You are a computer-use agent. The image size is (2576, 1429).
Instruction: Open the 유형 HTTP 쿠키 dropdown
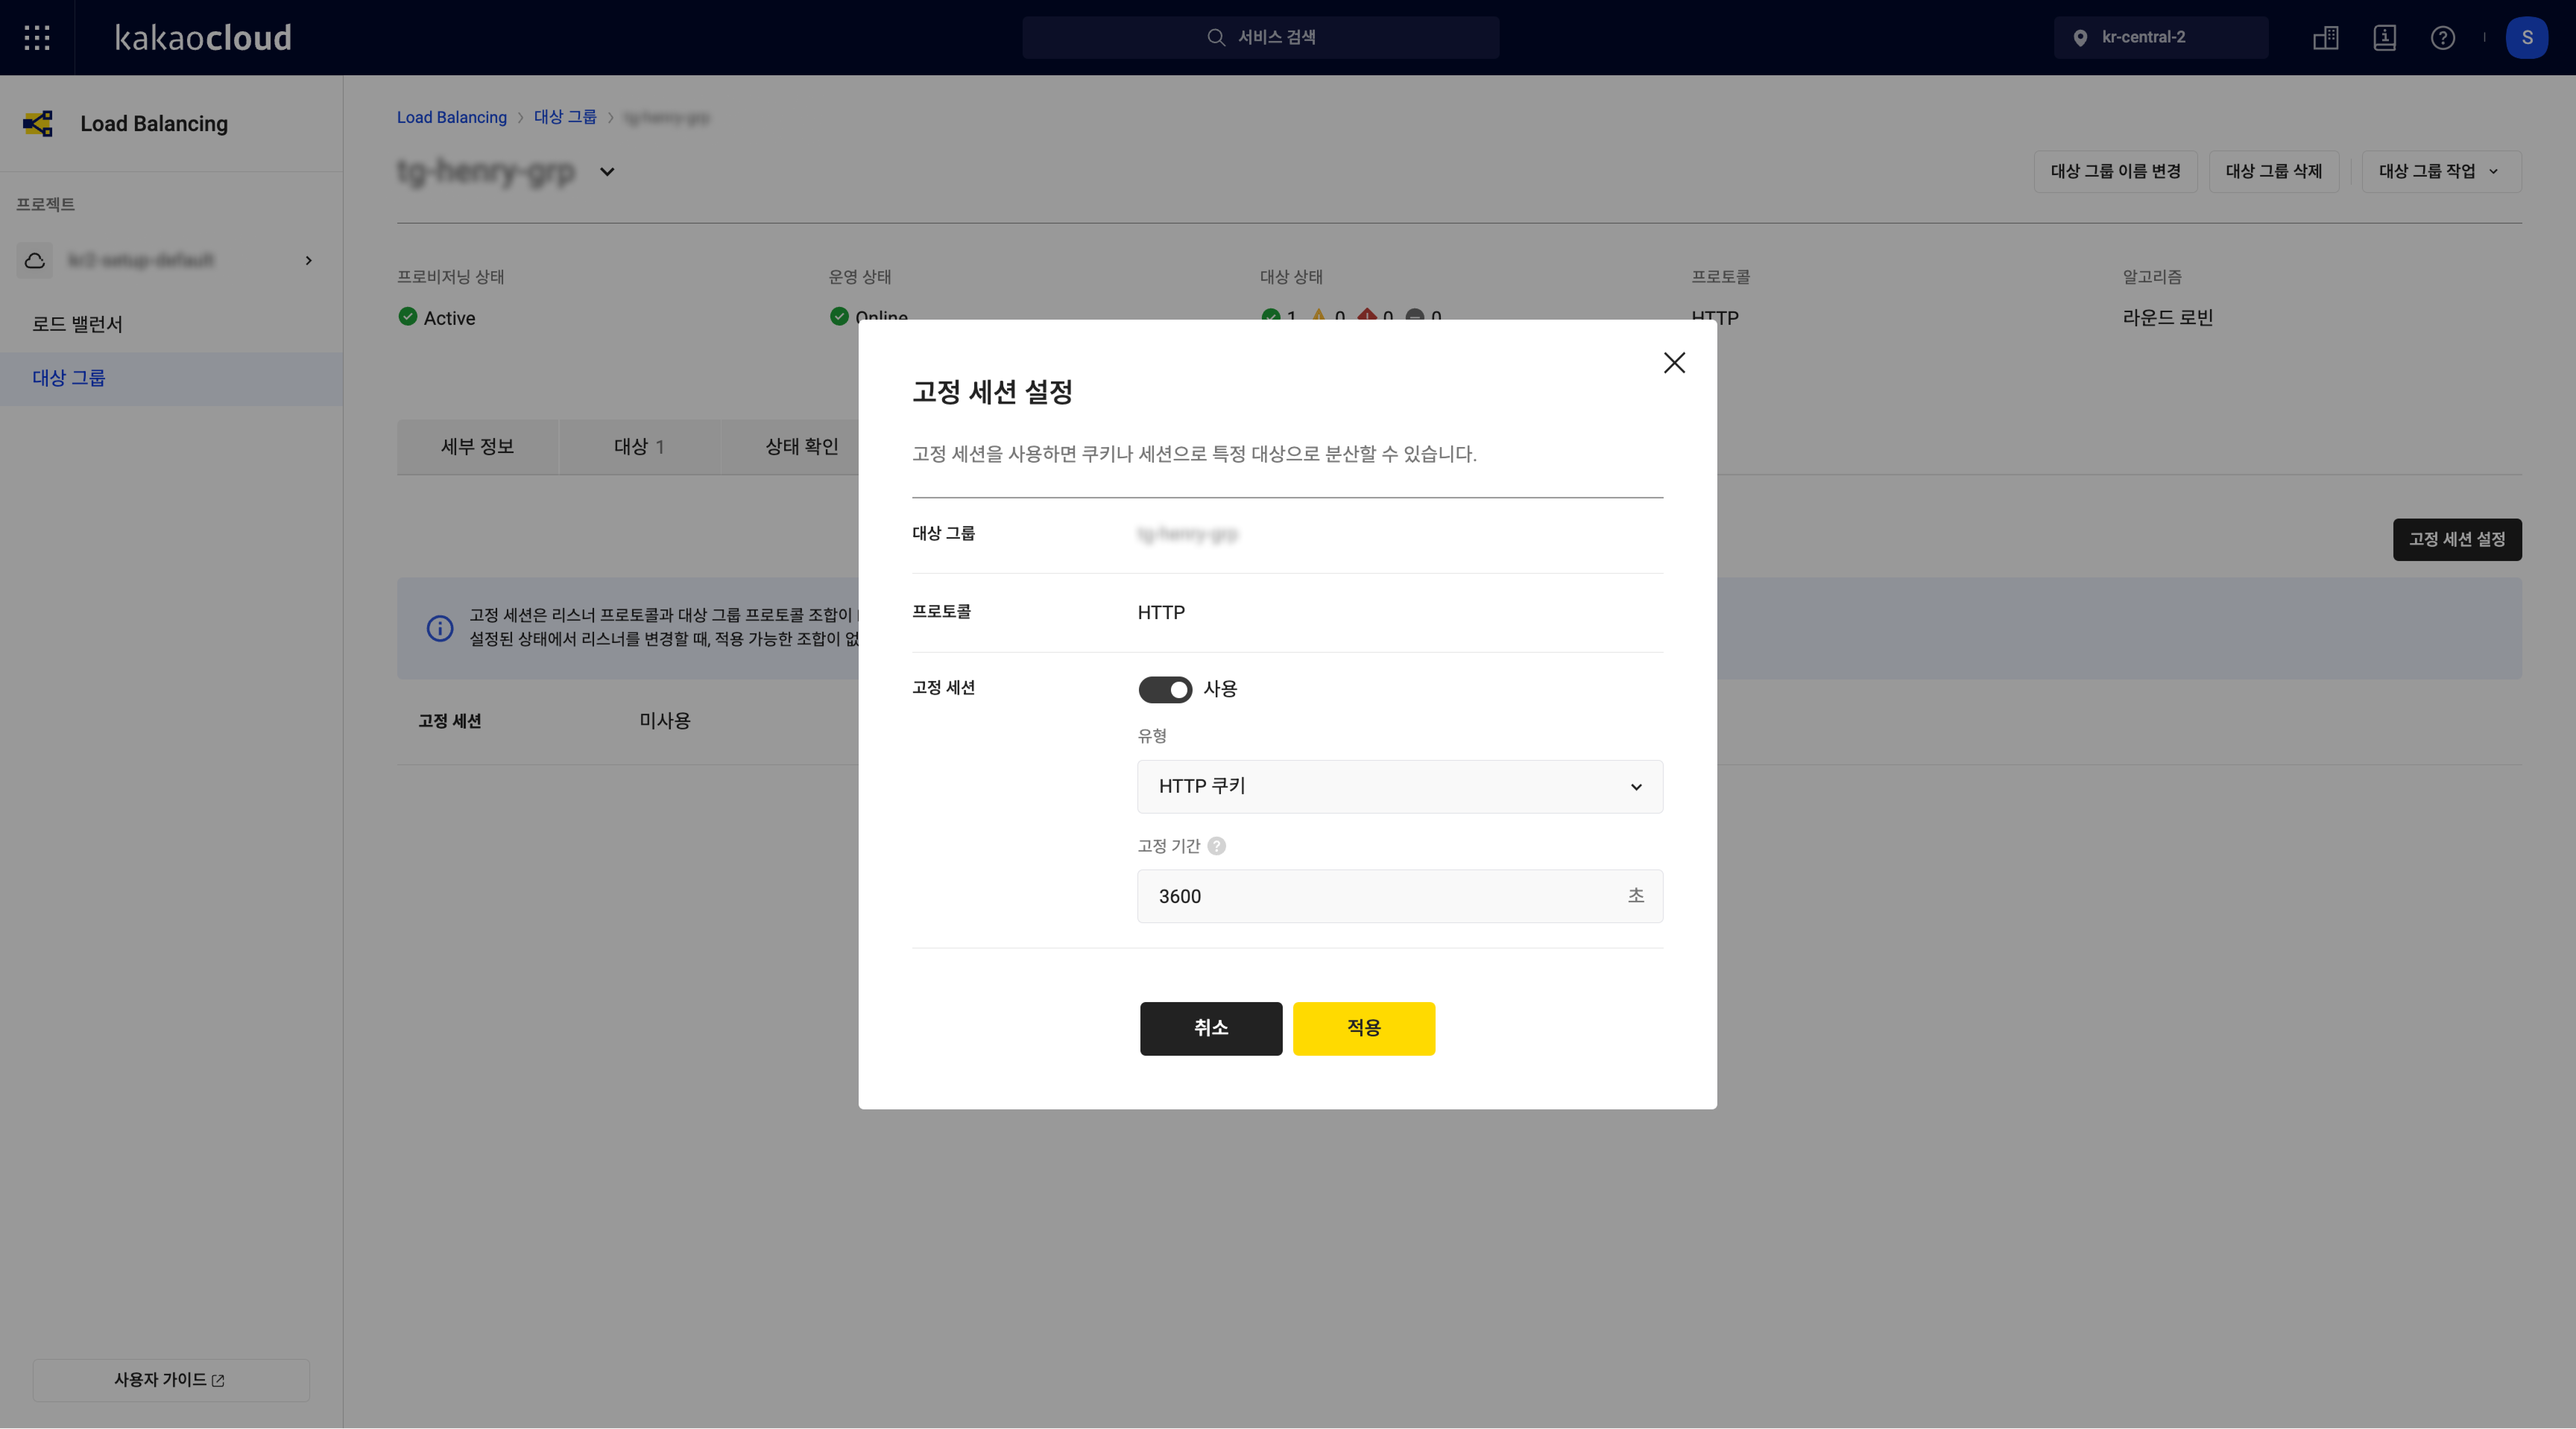click(x=1400, y=786)
